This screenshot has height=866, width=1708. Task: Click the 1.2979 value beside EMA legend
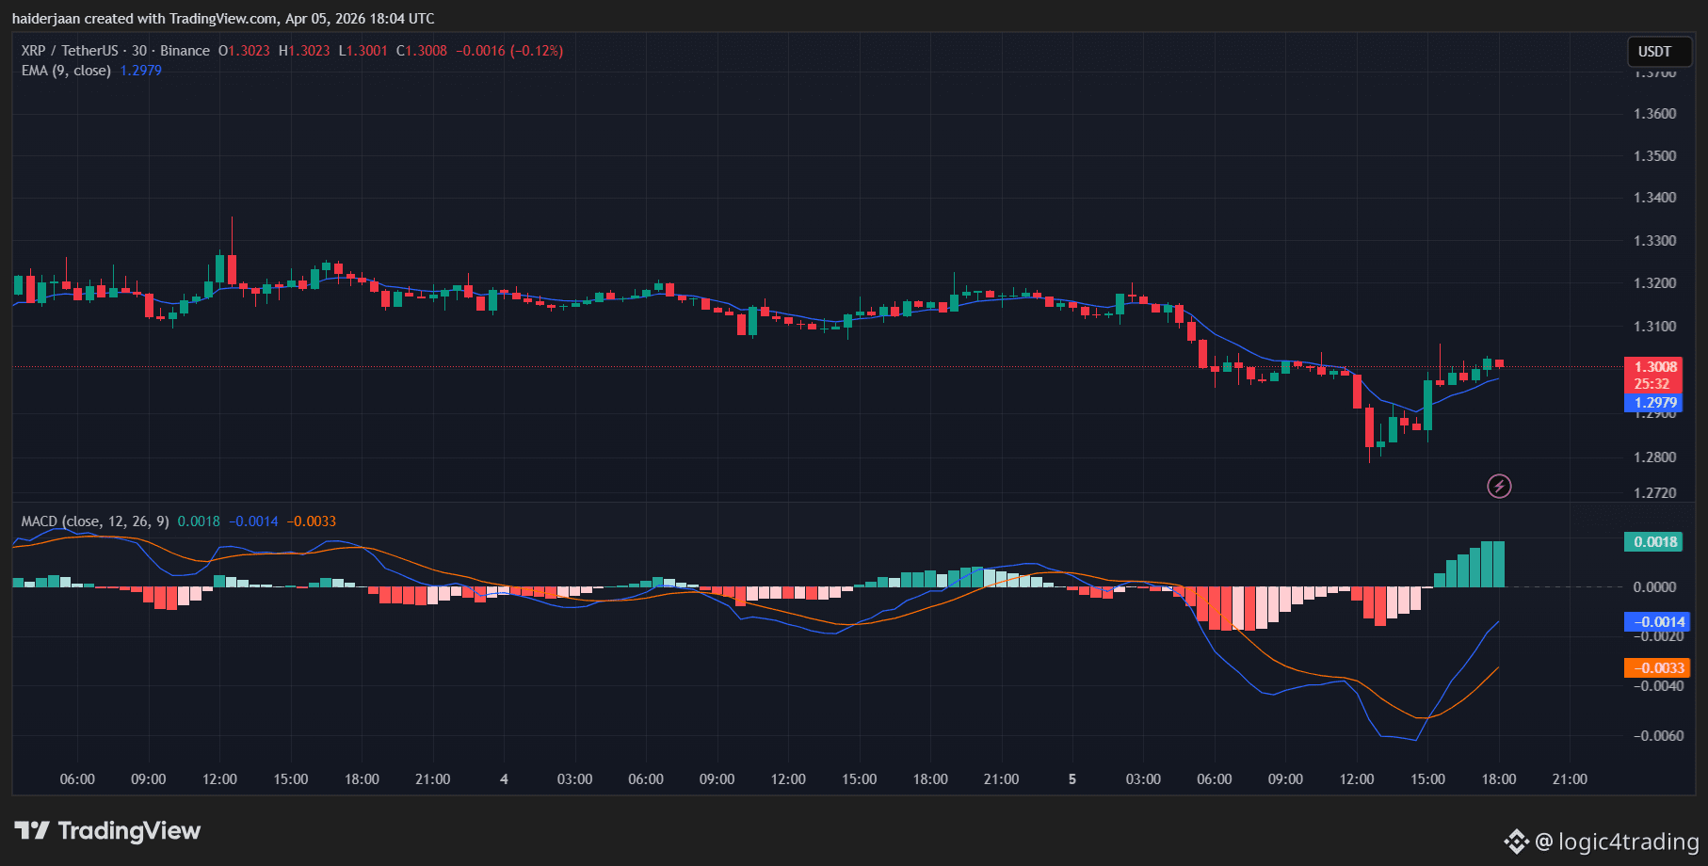click(x=141, y=71)
